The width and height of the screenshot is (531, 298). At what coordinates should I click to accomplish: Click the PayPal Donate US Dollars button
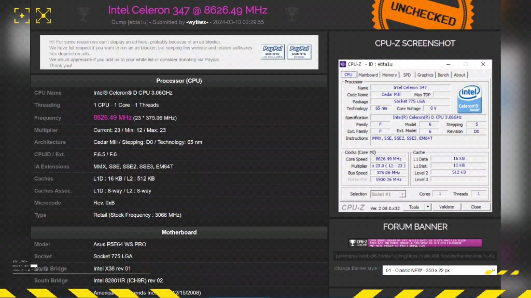pos(273,52)
